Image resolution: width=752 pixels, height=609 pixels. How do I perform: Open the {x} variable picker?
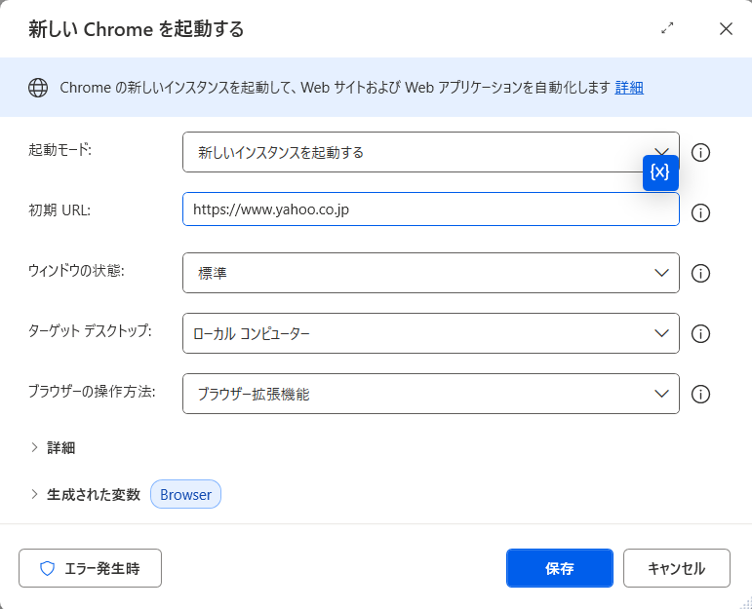pyautogui.click(x=660, y=172)
